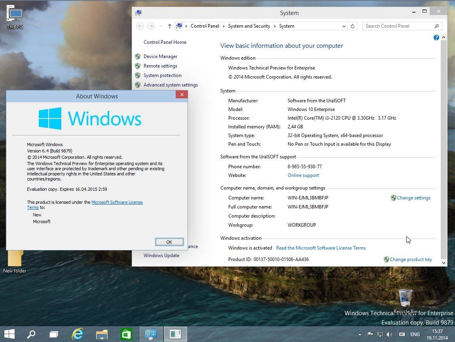The width and height of the screenshot is (455, 342).
Task: Go up one level with Up arrow
Action: tap(170, 26)
